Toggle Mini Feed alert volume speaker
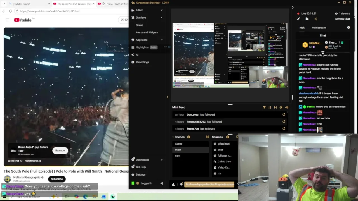358x201 pixels. click(x=287, y=107)
